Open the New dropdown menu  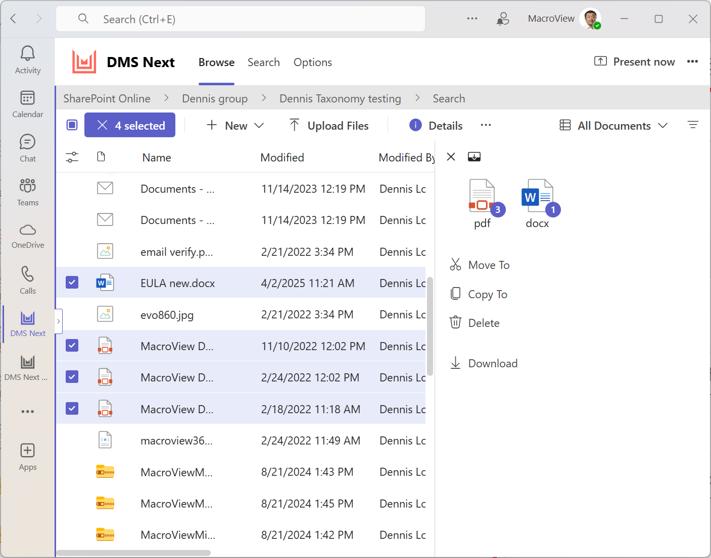tap(235, 125)
